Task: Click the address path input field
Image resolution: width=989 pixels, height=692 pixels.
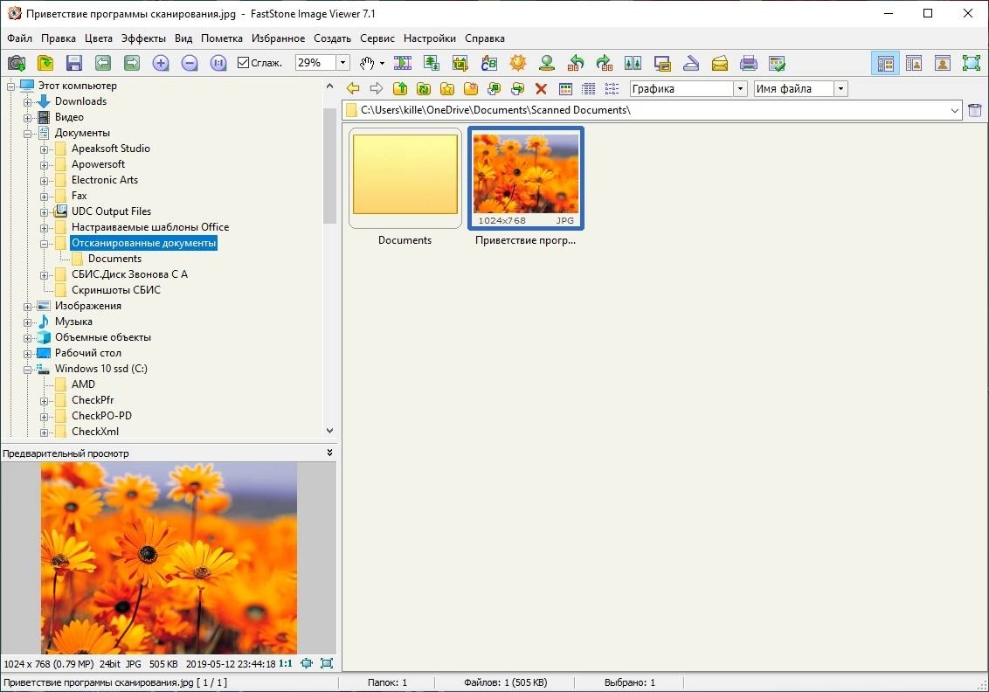Action: pos(653,110)
